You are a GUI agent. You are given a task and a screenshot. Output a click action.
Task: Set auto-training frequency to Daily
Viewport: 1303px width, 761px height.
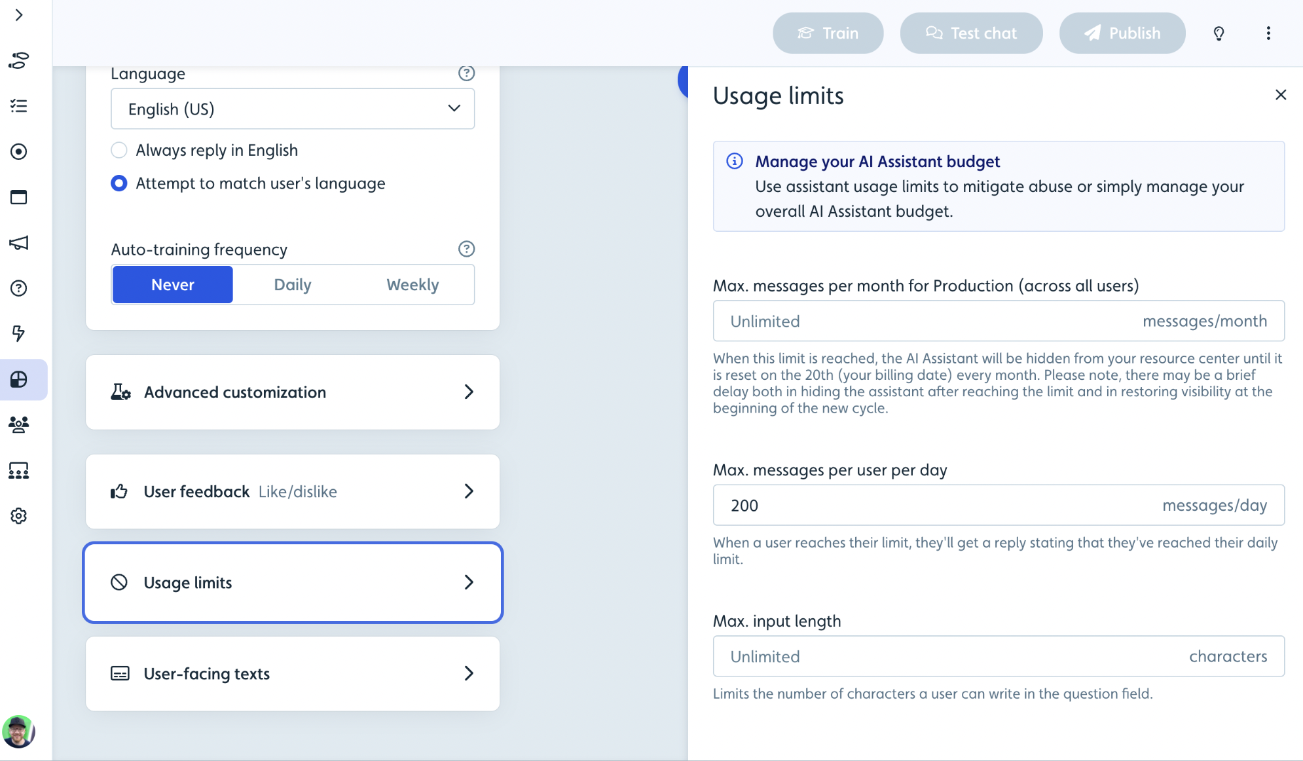click(293, 285)
